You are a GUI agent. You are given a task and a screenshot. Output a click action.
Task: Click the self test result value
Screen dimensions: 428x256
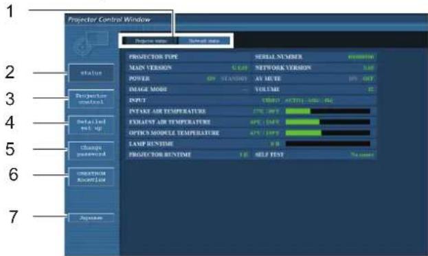point(362,155)
